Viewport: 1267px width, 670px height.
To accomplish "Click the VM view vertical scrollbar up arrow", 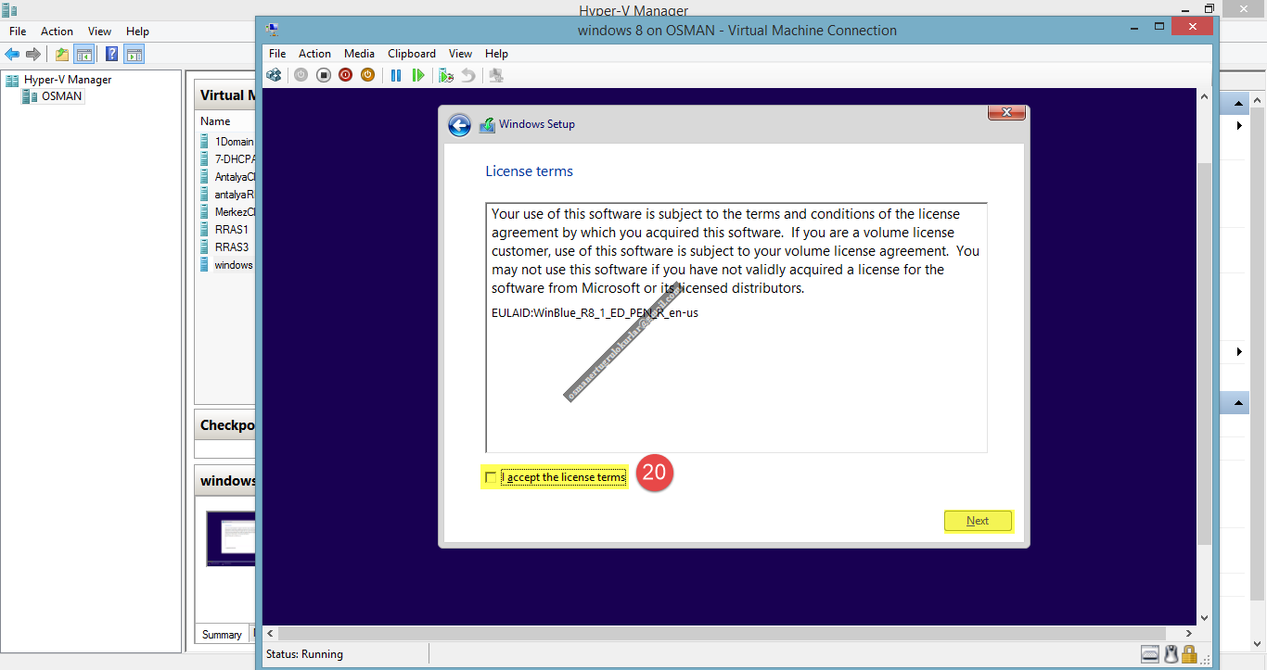I will (x=1205, y=95).
